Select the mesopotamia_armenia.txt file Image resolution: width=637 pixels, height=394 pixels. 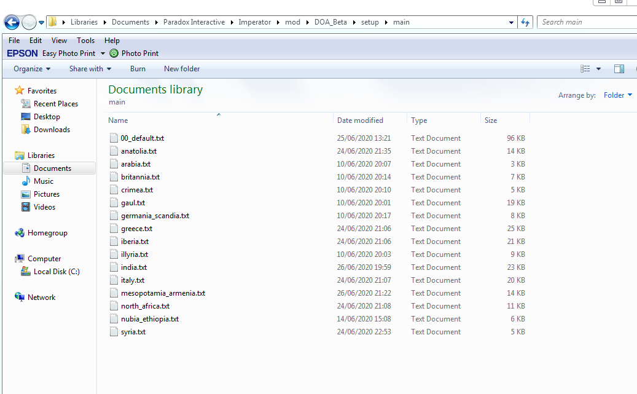[163, 293]
